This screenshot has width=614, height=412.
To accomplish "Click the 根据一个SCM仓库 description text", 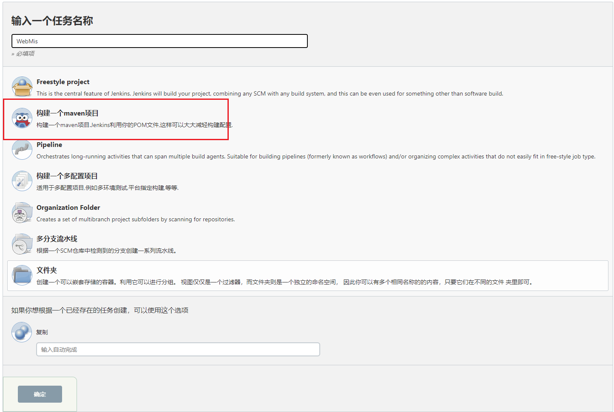I will 107,251.
